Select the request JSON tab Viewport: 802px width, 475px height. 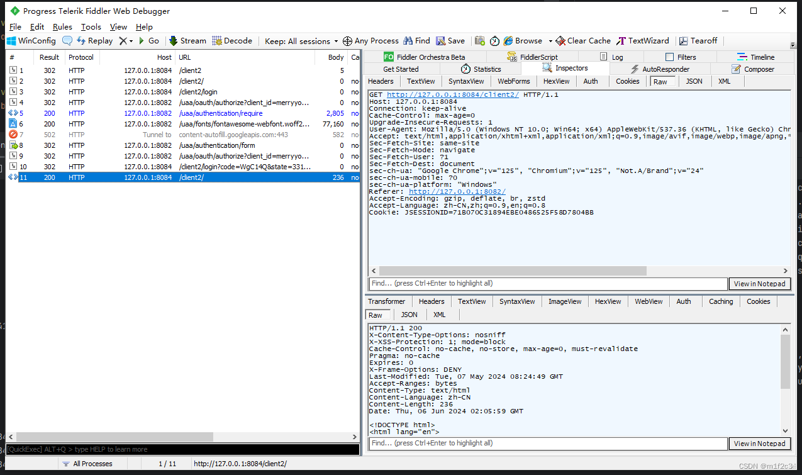694,81
